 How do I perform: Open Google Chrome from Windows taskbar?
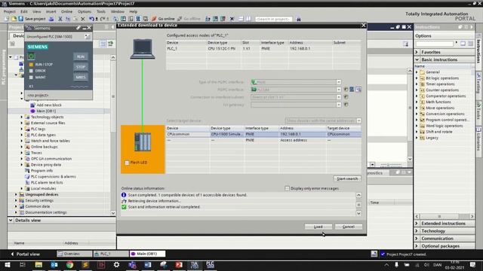point(69,264)
